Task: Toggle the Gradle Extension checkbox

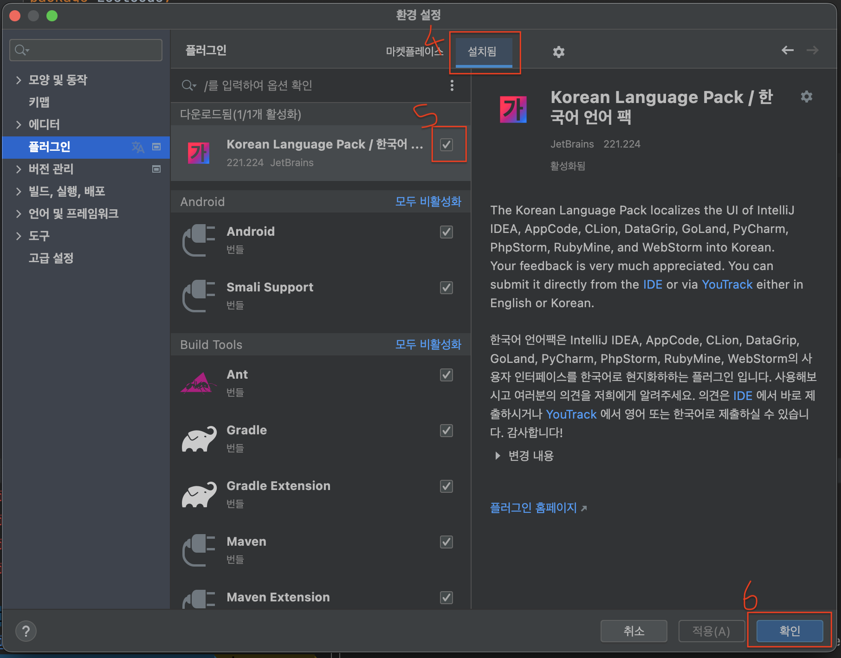Action: click(446, 486)
